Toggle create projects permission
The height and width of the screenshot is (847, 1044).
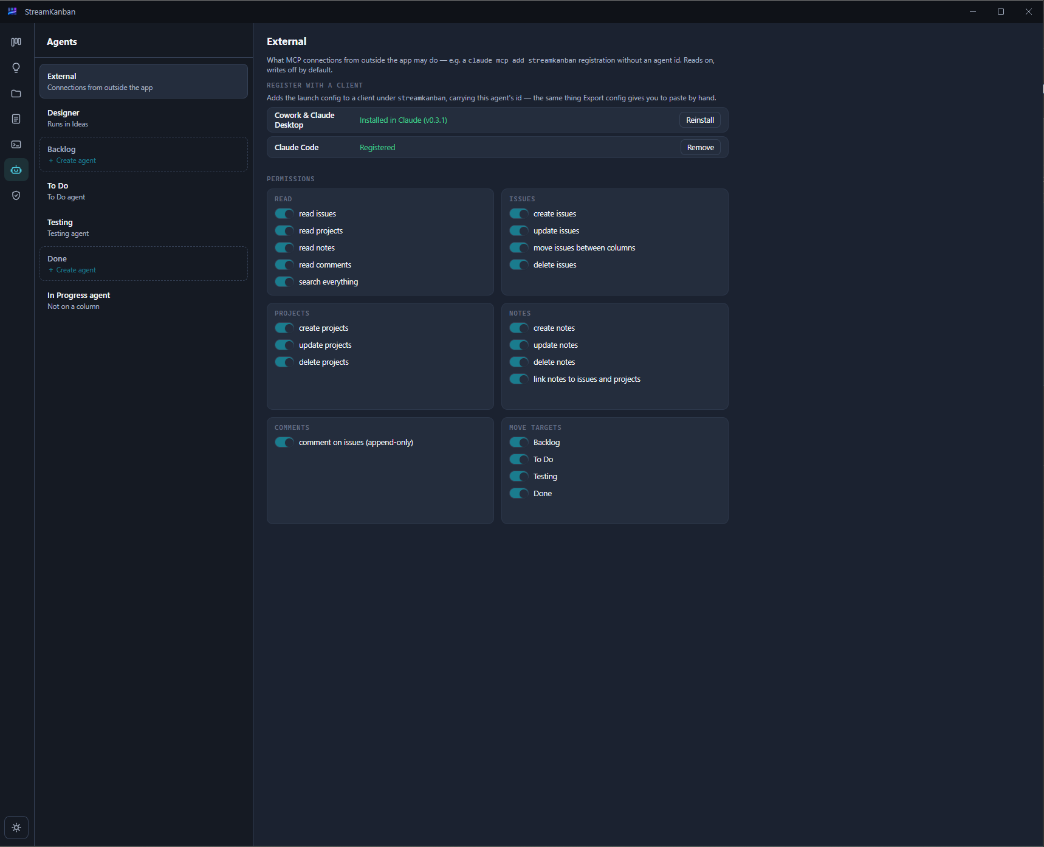pyautogui.click(x=284, y=328)
